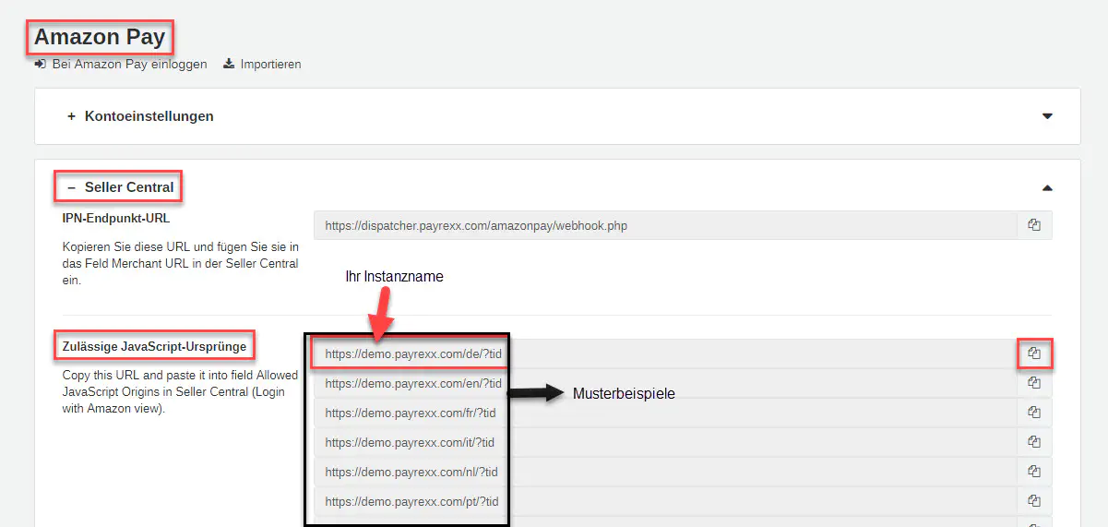Copy the demo.payrexx.com/en/ URL

(x=1034, y=383)
